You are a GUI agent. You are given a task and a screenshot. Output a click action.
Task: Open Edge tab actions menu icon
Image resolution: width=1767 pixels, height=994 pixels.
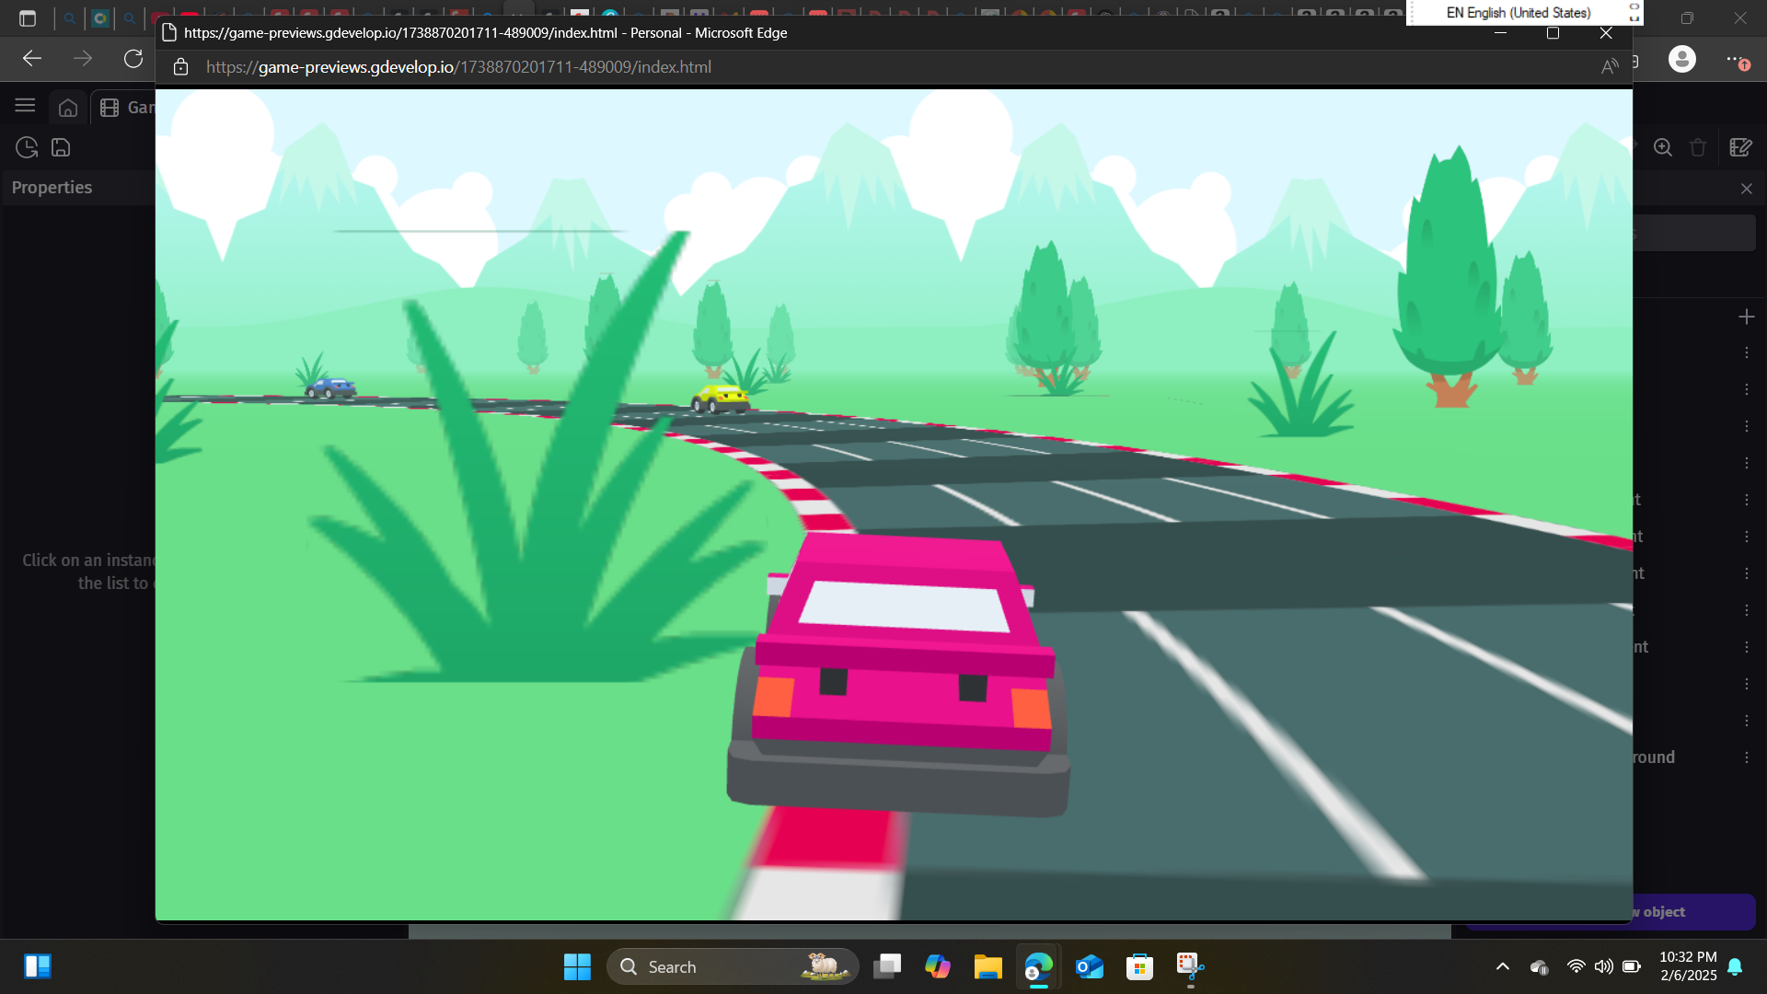(x=28, y=17)
